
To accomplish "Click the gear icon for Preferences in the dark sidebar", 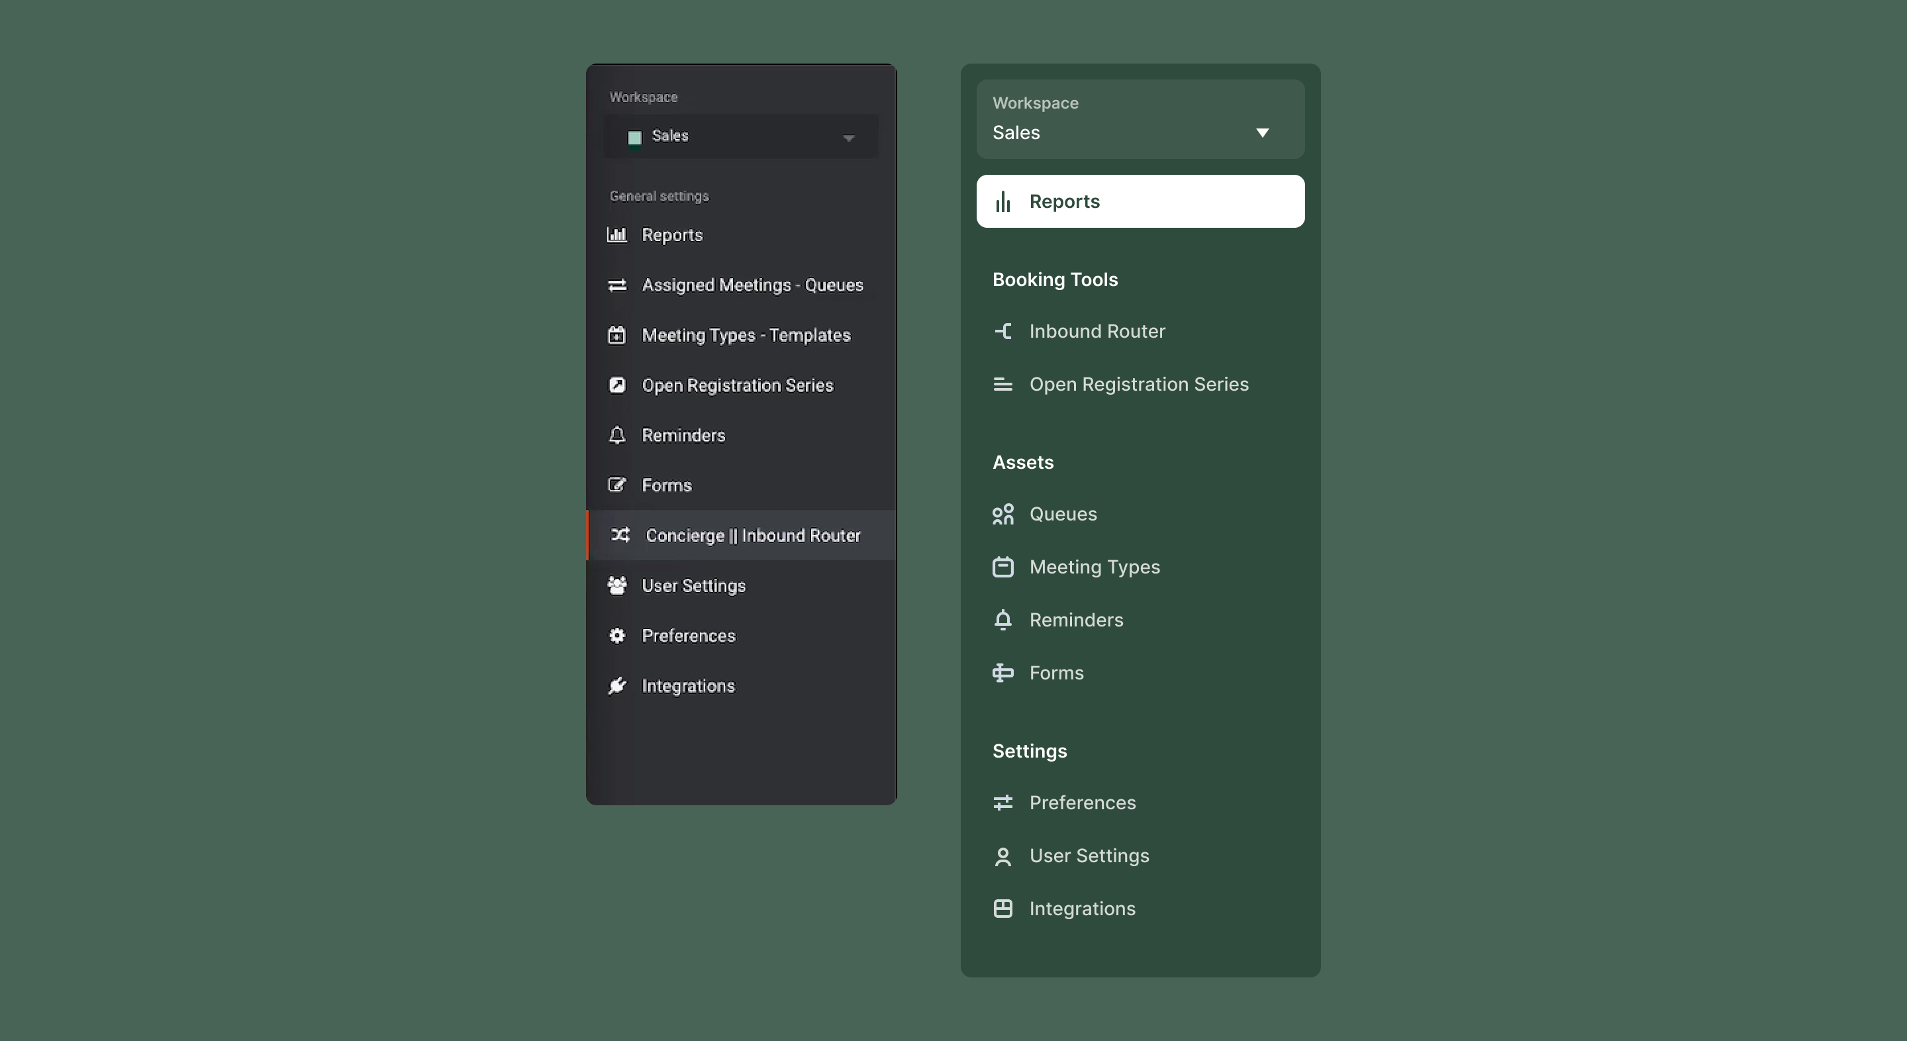I will 616,635.
